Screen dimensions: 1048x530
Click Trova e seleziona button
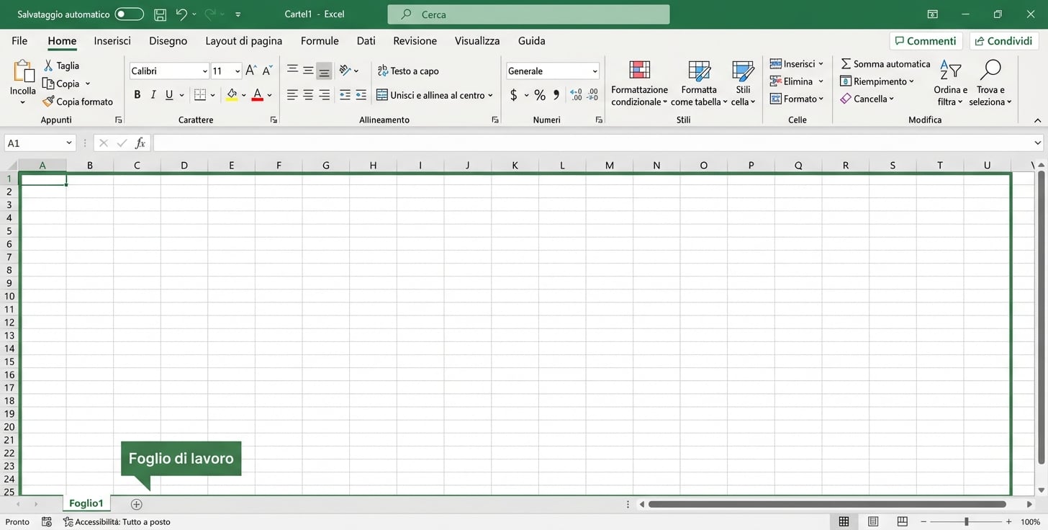(x=990, y=83)
